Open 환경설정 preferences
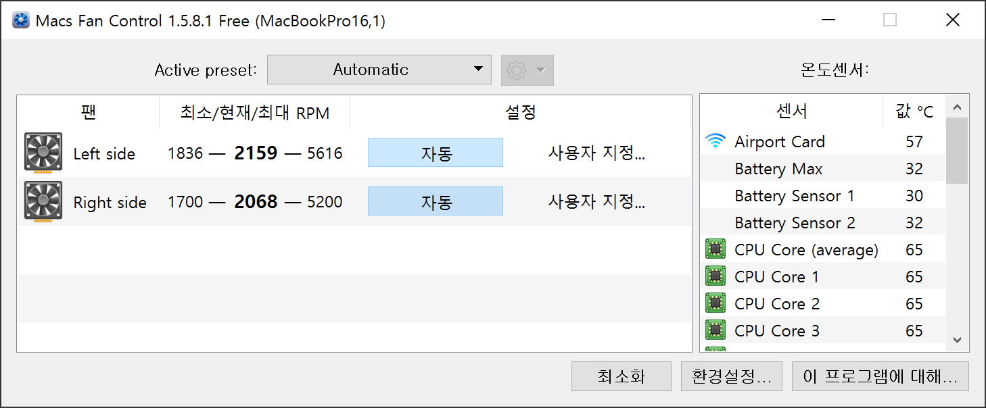986x408 pixels. coord(732,376)
